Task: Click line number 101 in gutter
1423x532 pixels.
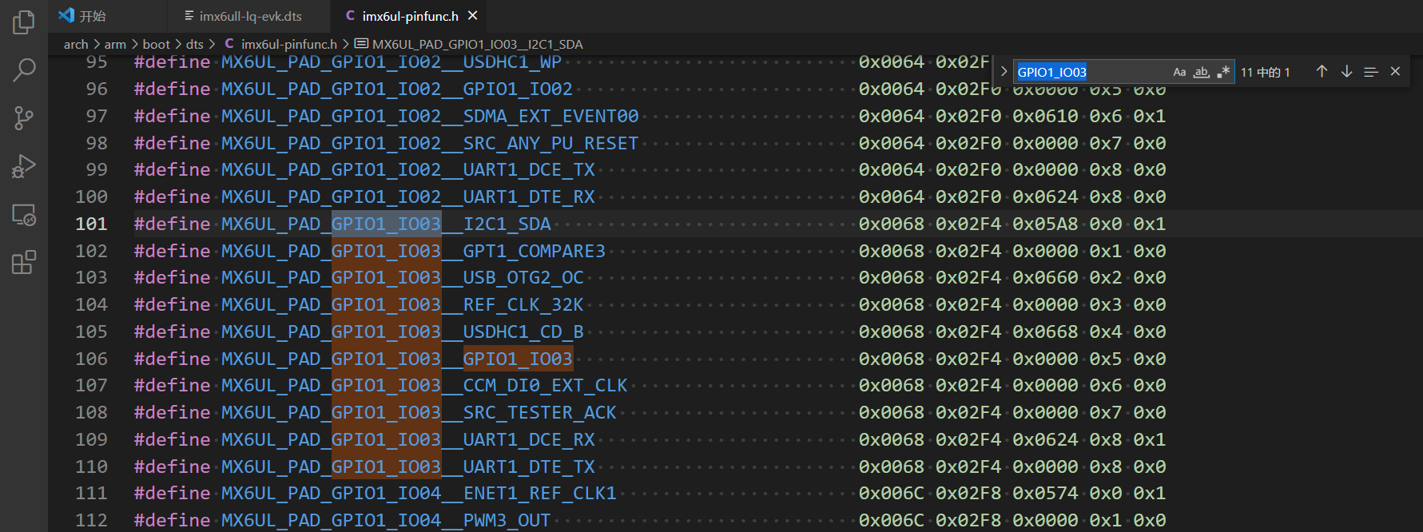Action: (x=91, y=224)
